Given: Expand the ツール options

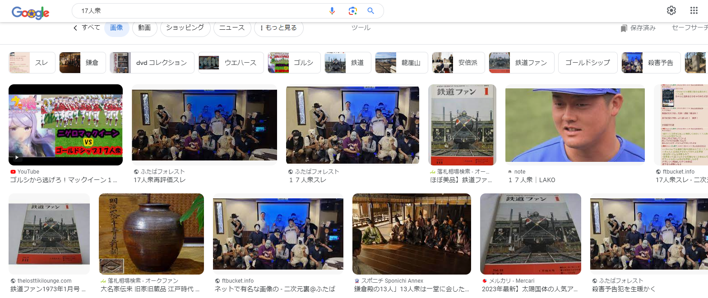Looking at the screenshot, I should coord(361,28).
